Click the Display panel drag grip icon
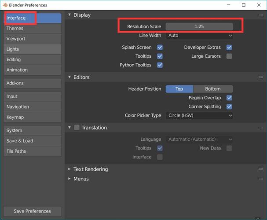Image resolution: width=267 pixels, height=220 pixels. coord(261,15)
